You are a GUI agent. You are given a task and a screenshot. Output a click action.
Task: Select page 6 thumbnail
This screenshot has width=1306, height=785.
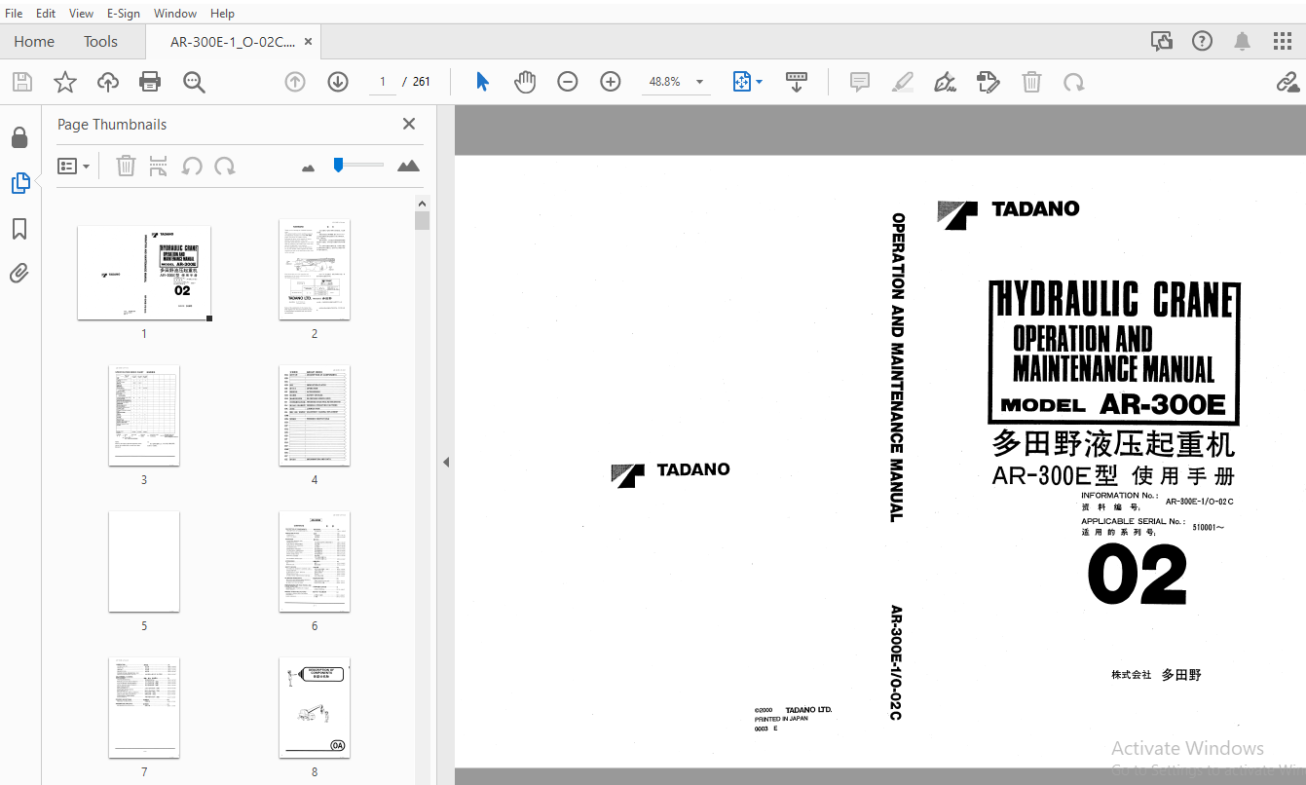[315, 561]
